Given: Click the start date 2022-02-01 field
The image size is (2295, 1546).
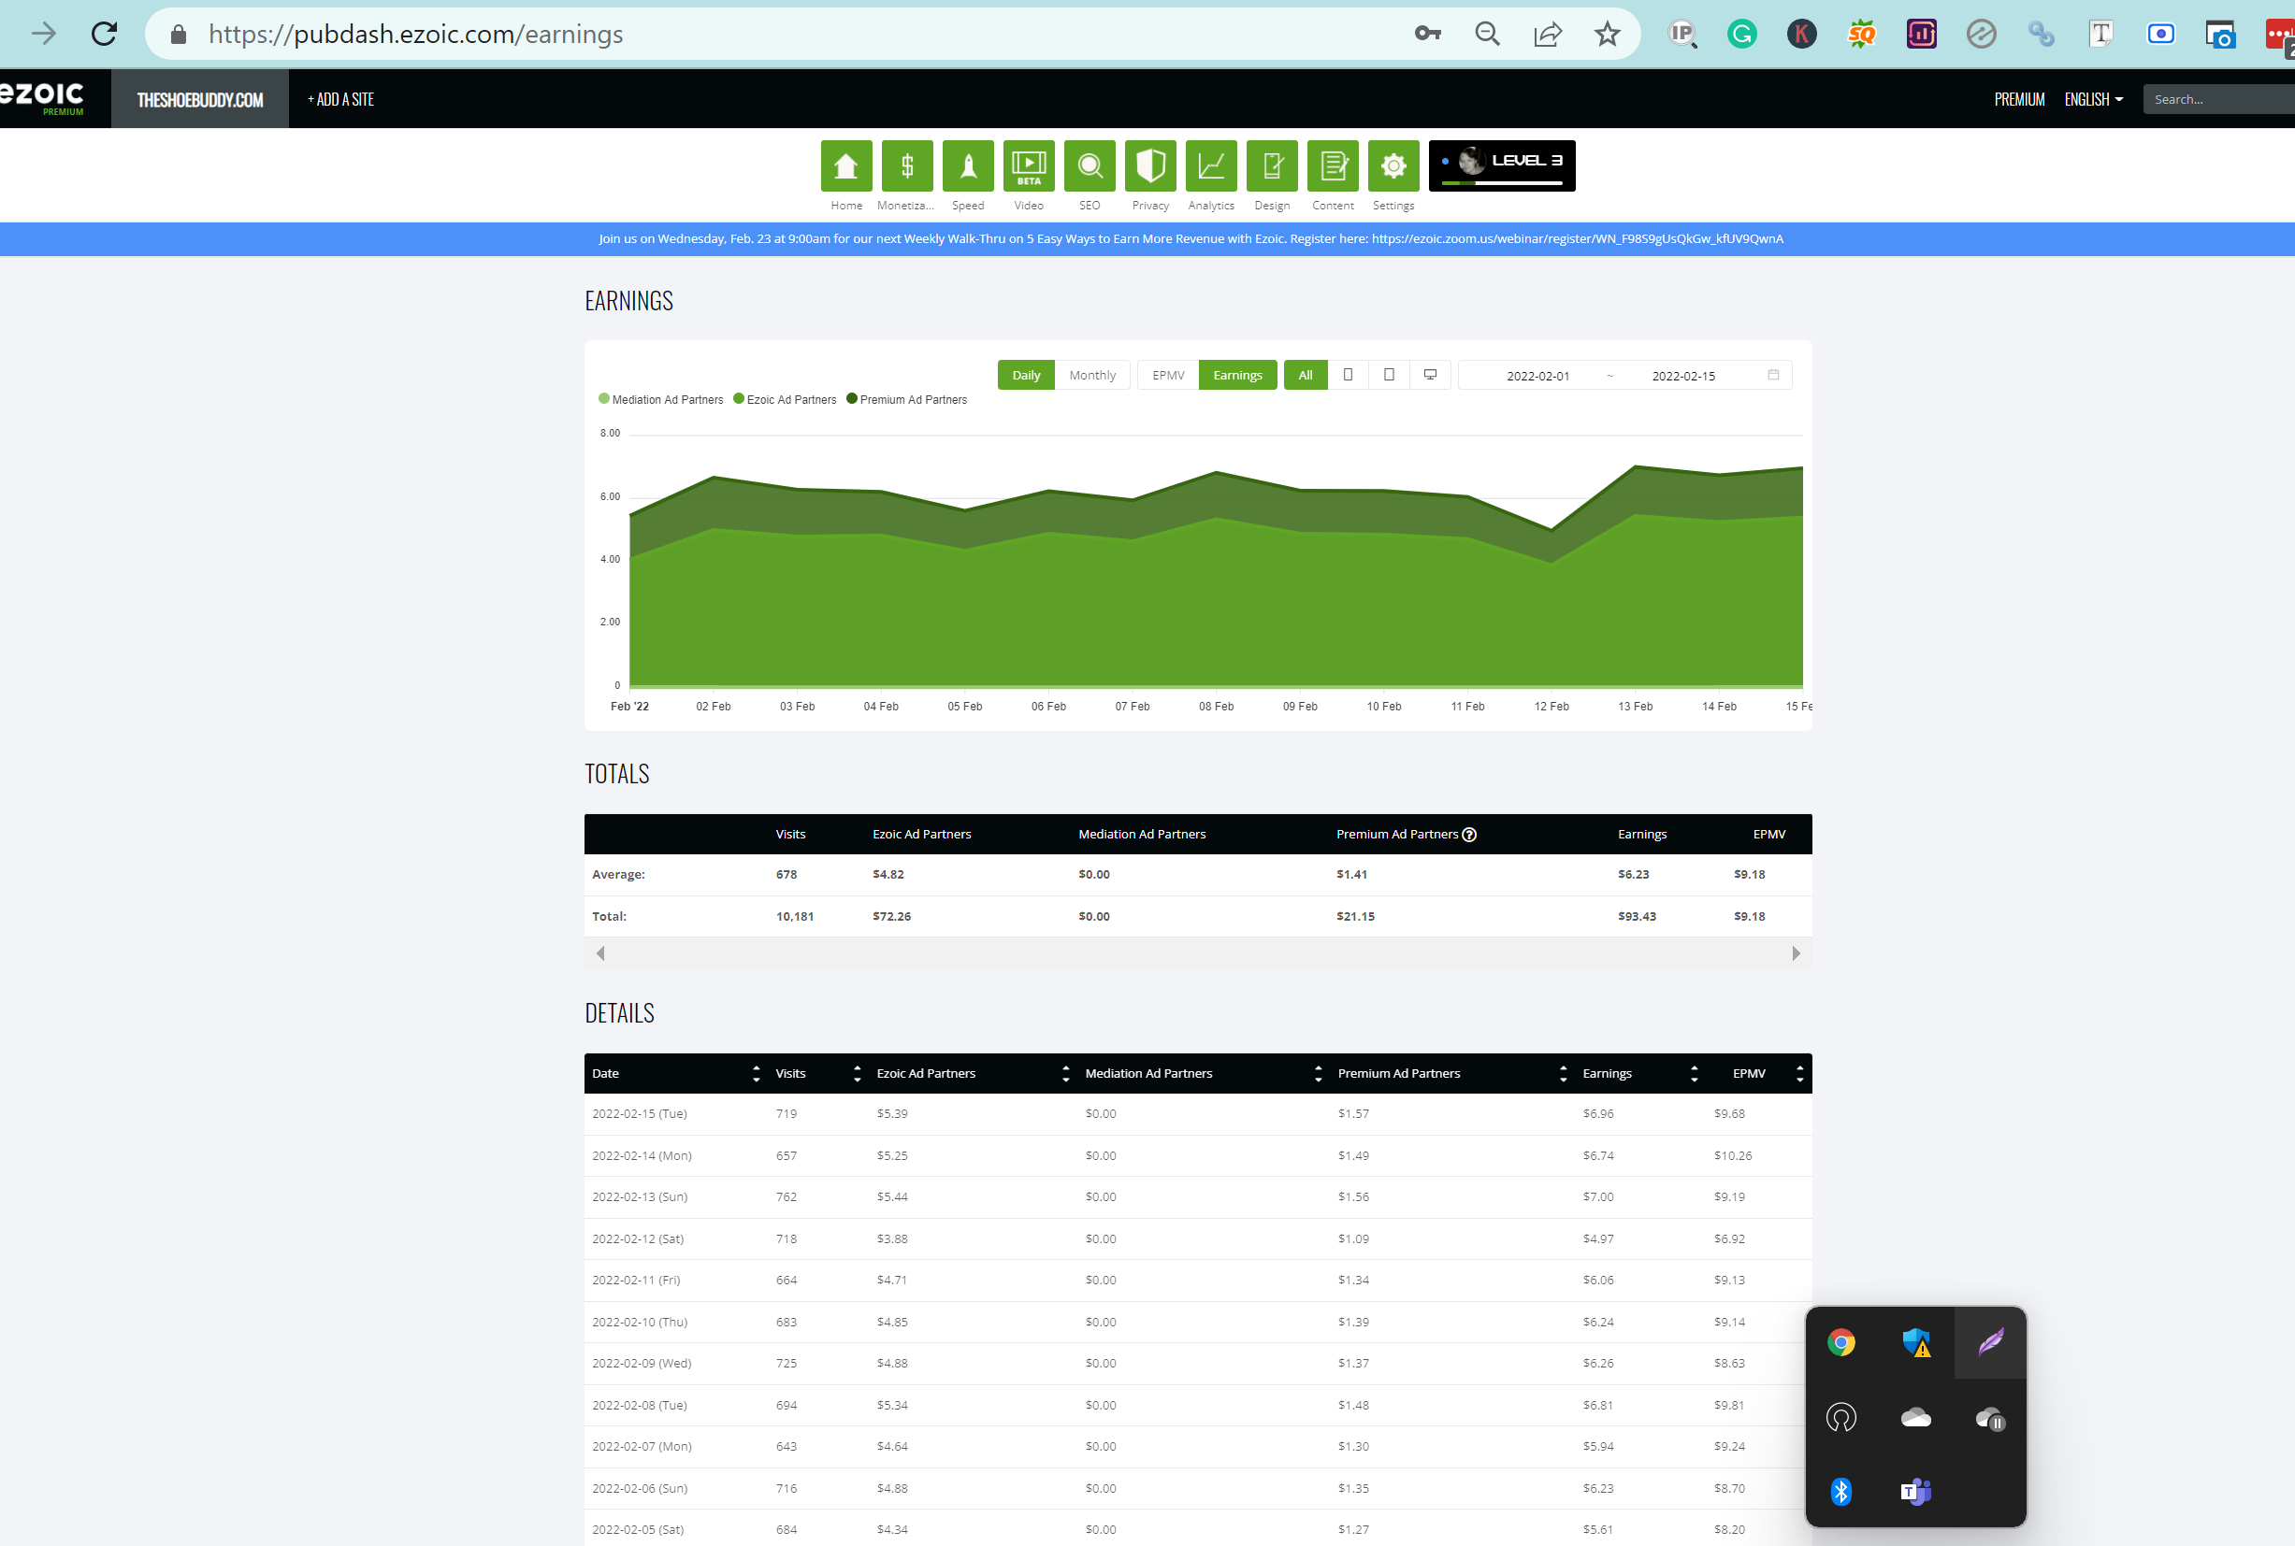Looking at the screenshot, I should (1537, 376).
